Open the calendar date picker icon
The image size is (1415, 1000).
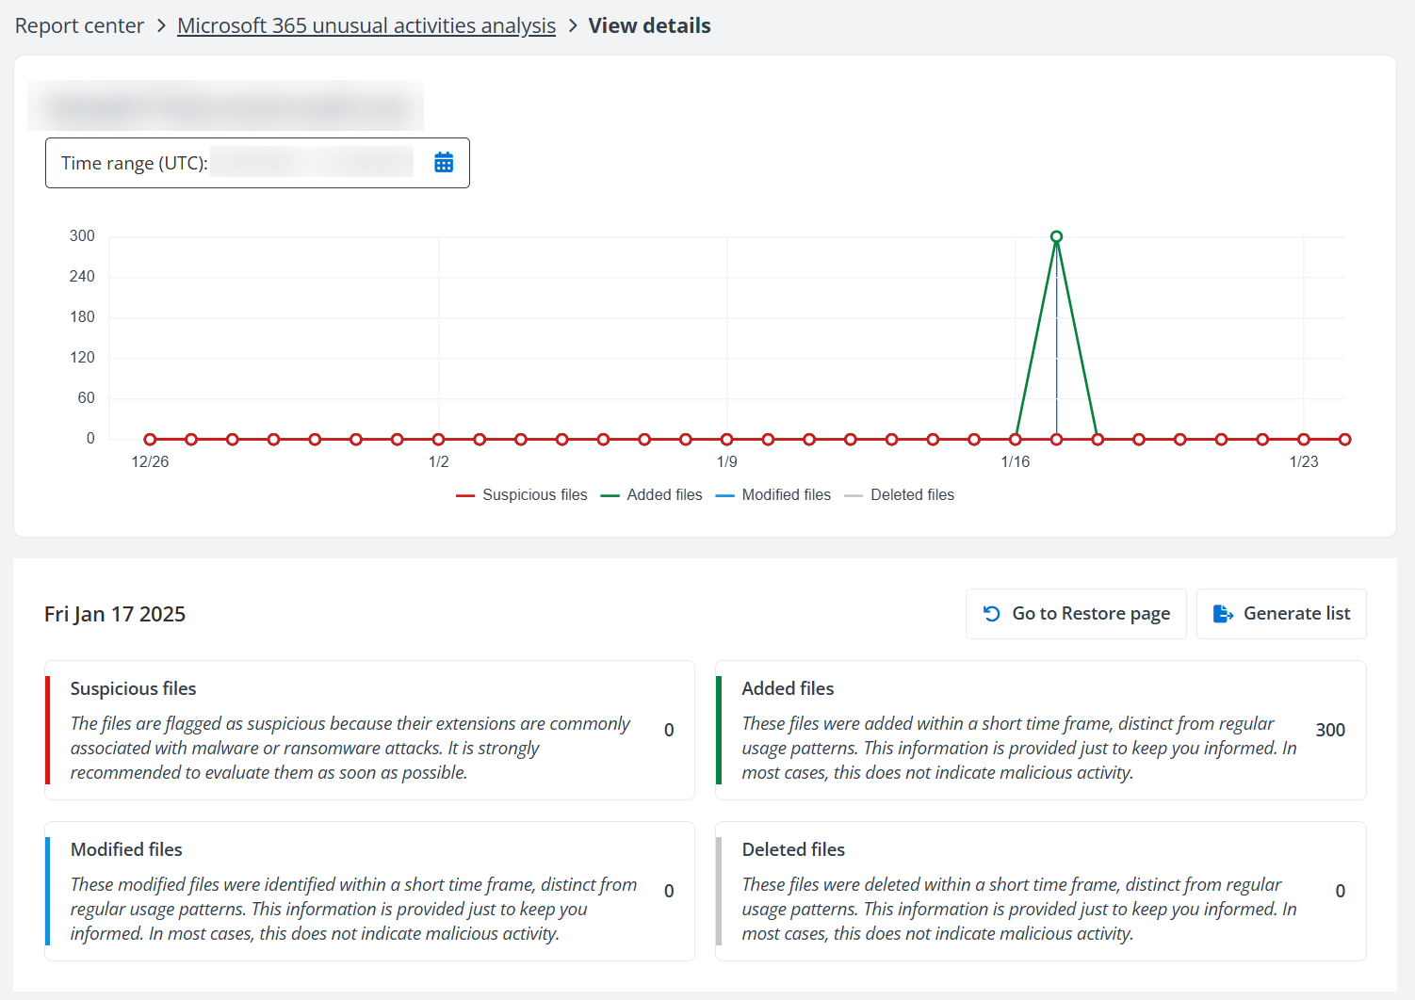click(444, 163)
